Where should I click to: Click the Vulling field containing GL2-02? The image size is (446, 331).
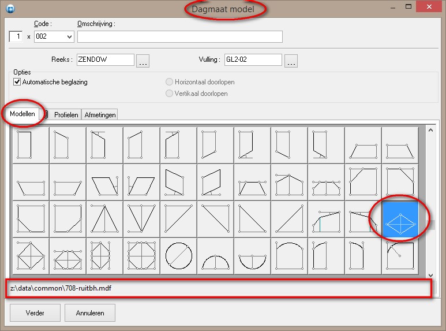coord(253,59)
